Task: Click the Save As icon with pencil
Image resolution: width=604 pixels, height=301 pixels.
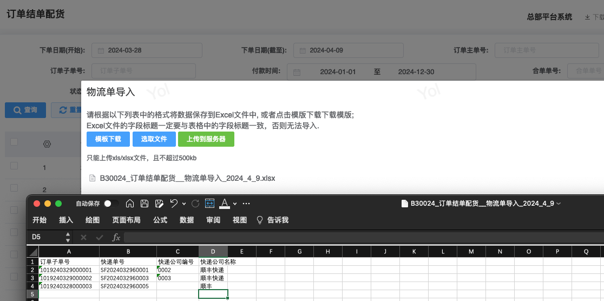Action: tap(159, 204)
